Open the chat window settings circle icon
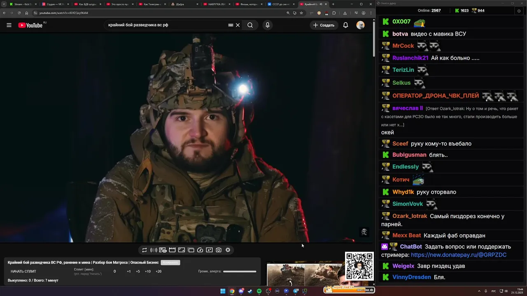527x296 pixels. (x=519, y=11)
